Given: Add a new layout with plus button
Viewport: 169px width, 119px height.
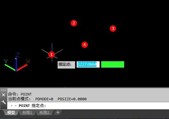Looking at the screenshot, I should [58, 112].
